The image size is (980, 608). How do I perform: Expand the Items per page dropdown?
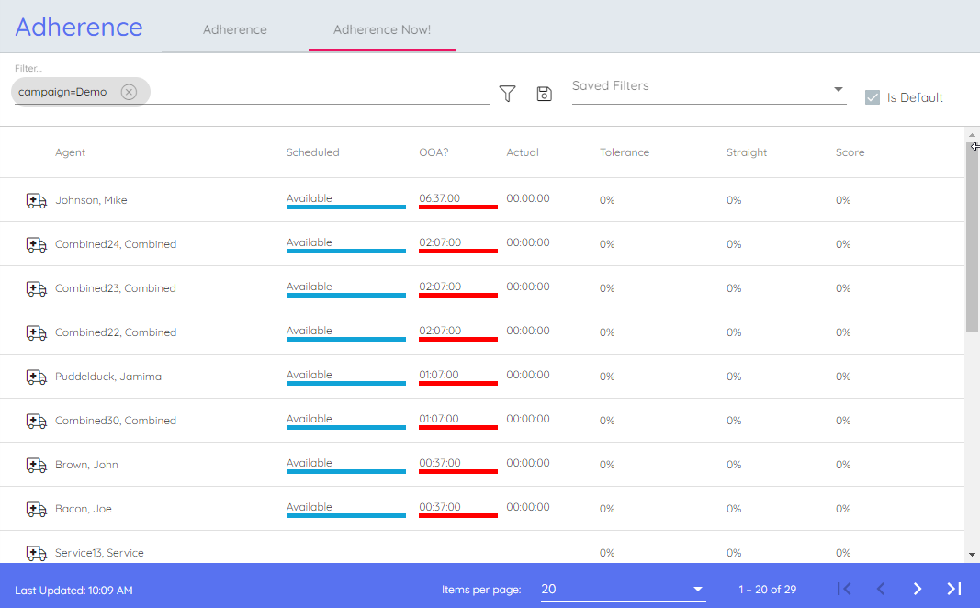623,589
